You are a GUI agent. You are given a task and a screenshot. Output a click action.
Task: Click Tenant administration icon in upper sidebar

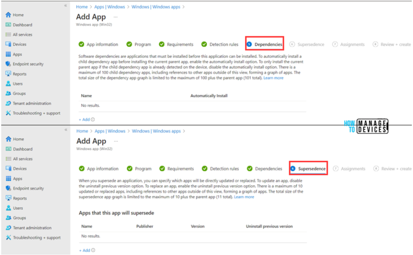coord(8,103)
